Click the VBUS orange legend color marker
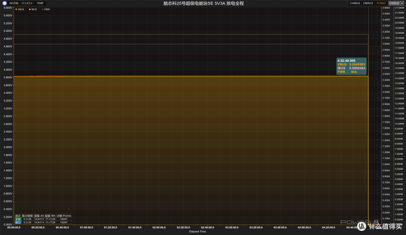The width and height of the screenshot is (406, 235). pos(16,9)
